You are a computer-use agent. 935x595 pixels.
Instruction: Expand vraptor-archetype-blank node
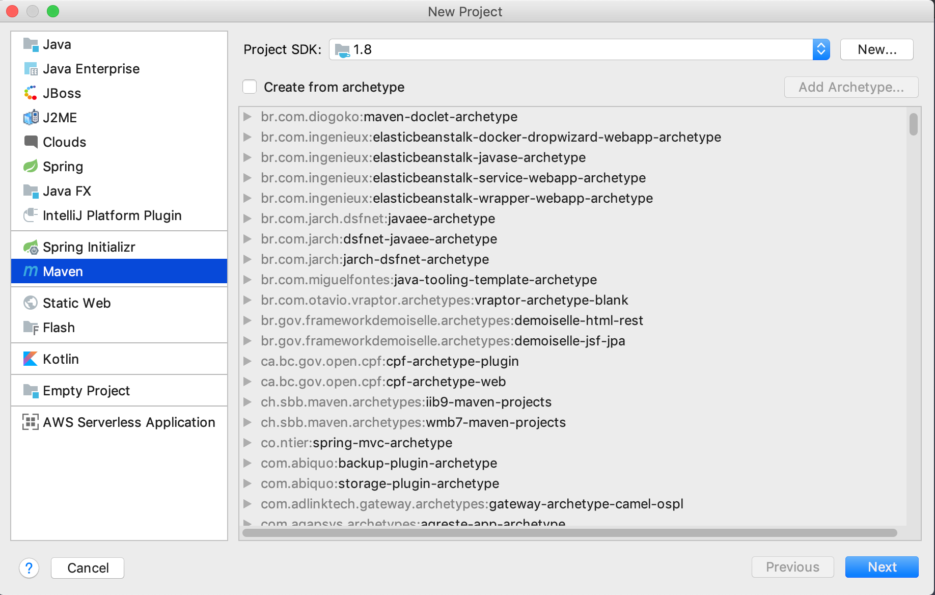click(248, 300)
